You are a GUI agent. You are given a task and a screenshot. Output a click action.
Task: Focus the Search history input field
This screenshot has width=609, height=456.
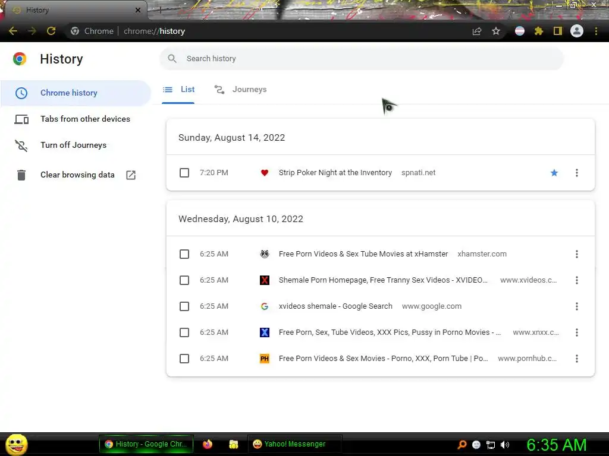(x=362, y=59)
